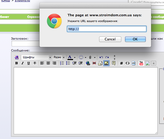Image resolution: width=164 pixels, height=139 pixels.
Task: Open the Улыбнуло breadcrumb link
Action: coord(22,1)
